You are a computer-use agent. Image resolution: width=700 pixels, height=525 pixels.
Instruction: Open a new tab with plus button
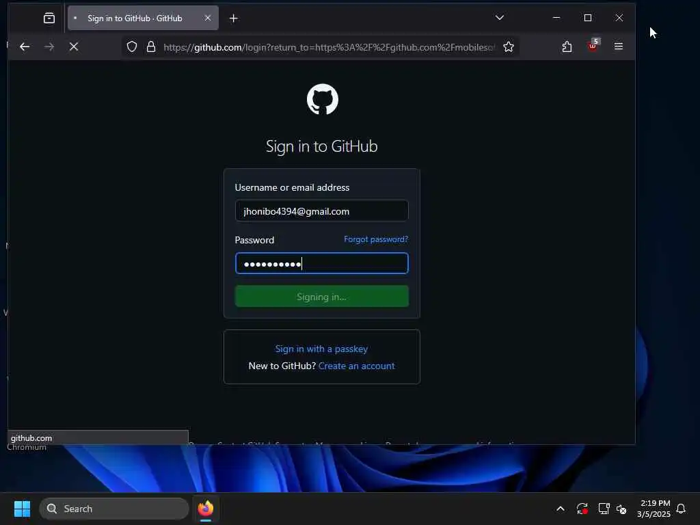[234, 18]
